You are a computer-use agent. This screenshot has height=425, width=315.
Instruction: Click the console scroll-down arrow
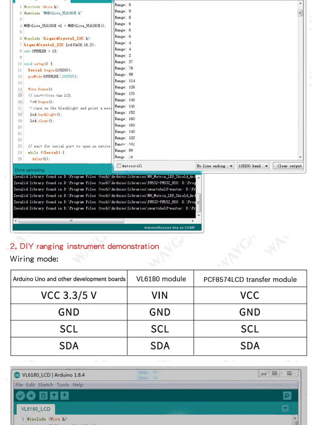(198, 215)
